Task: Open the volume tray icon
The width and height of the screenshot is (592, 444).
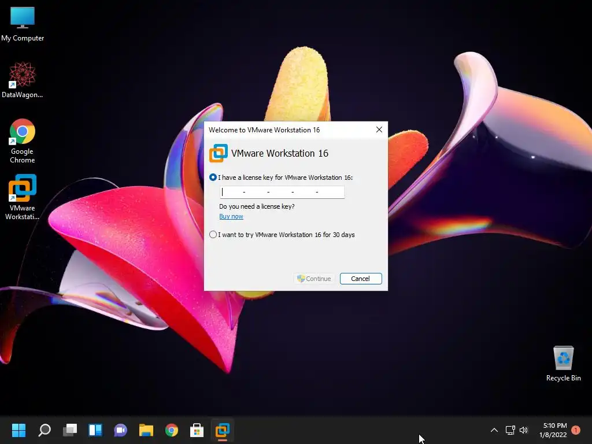Action: (x=524, y=430)
